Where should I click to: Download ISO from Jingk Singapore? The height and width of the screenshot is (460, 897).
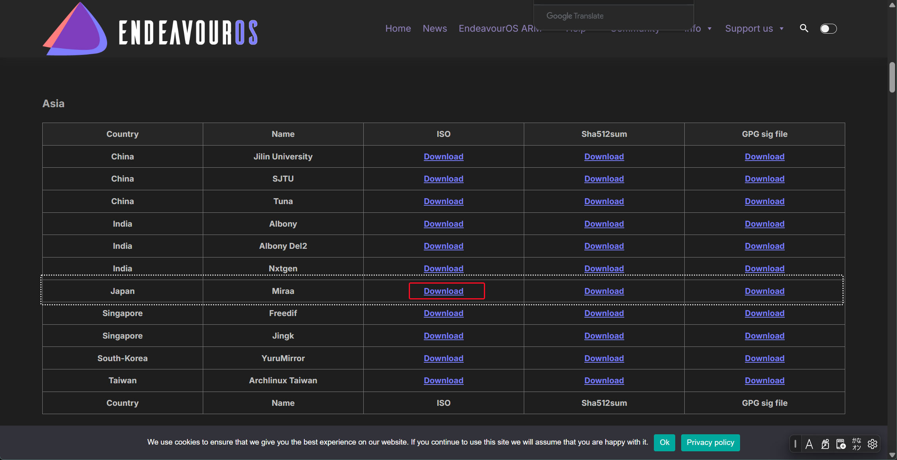point(444,336)
